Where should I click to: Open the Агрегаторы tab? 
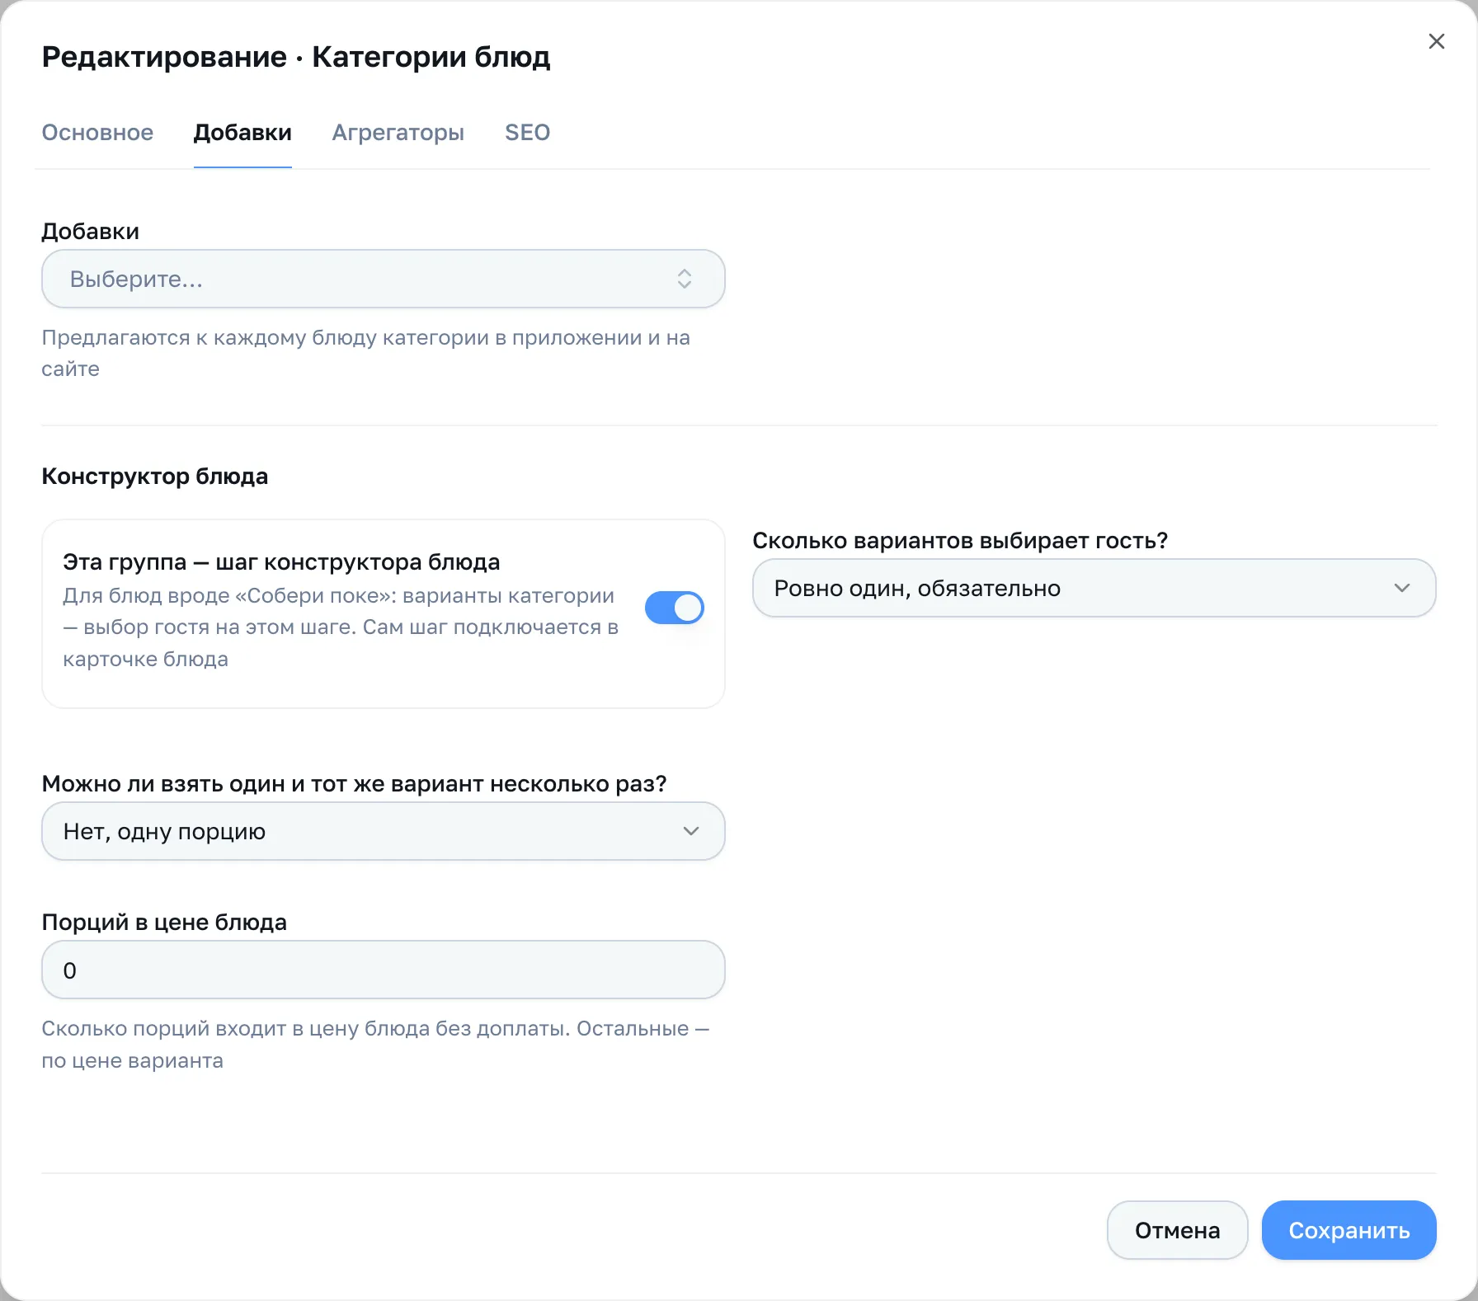point(398,133)
